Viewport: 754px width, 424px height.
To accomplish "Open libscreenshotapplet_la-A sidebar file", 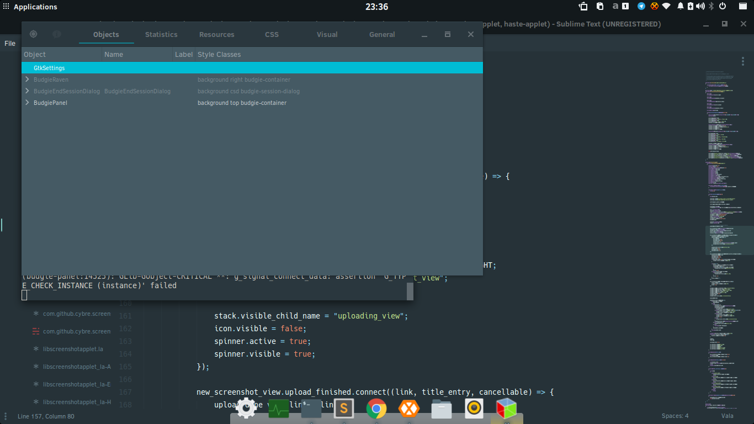I will tap(77, 367).
